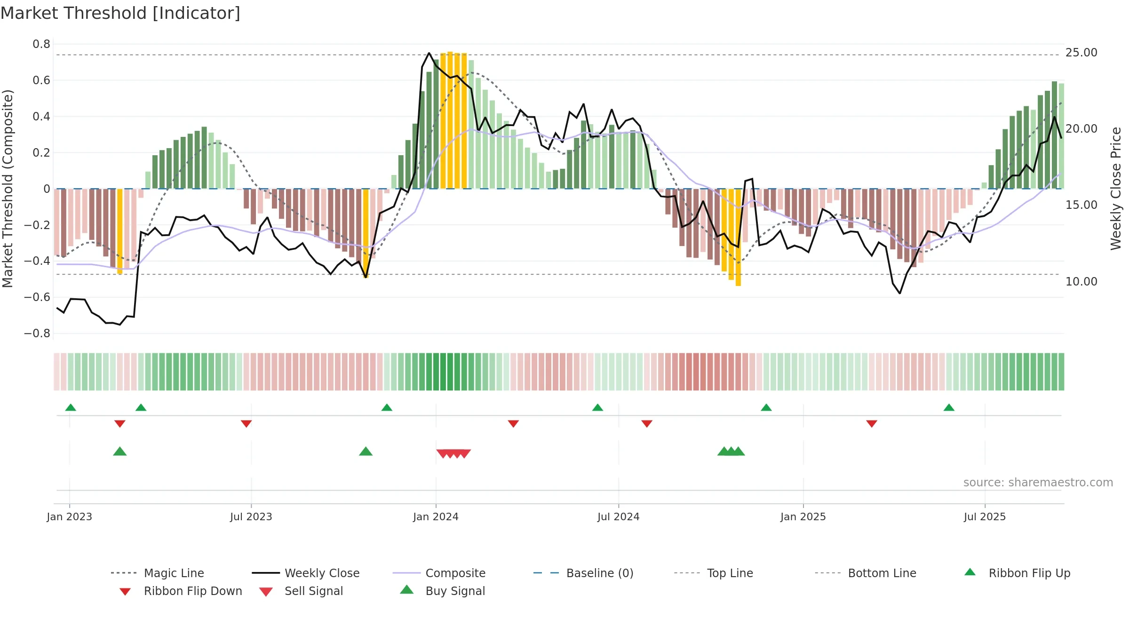
Task: Click the Weekly Close Price axis title
Action: (1116, 188)
